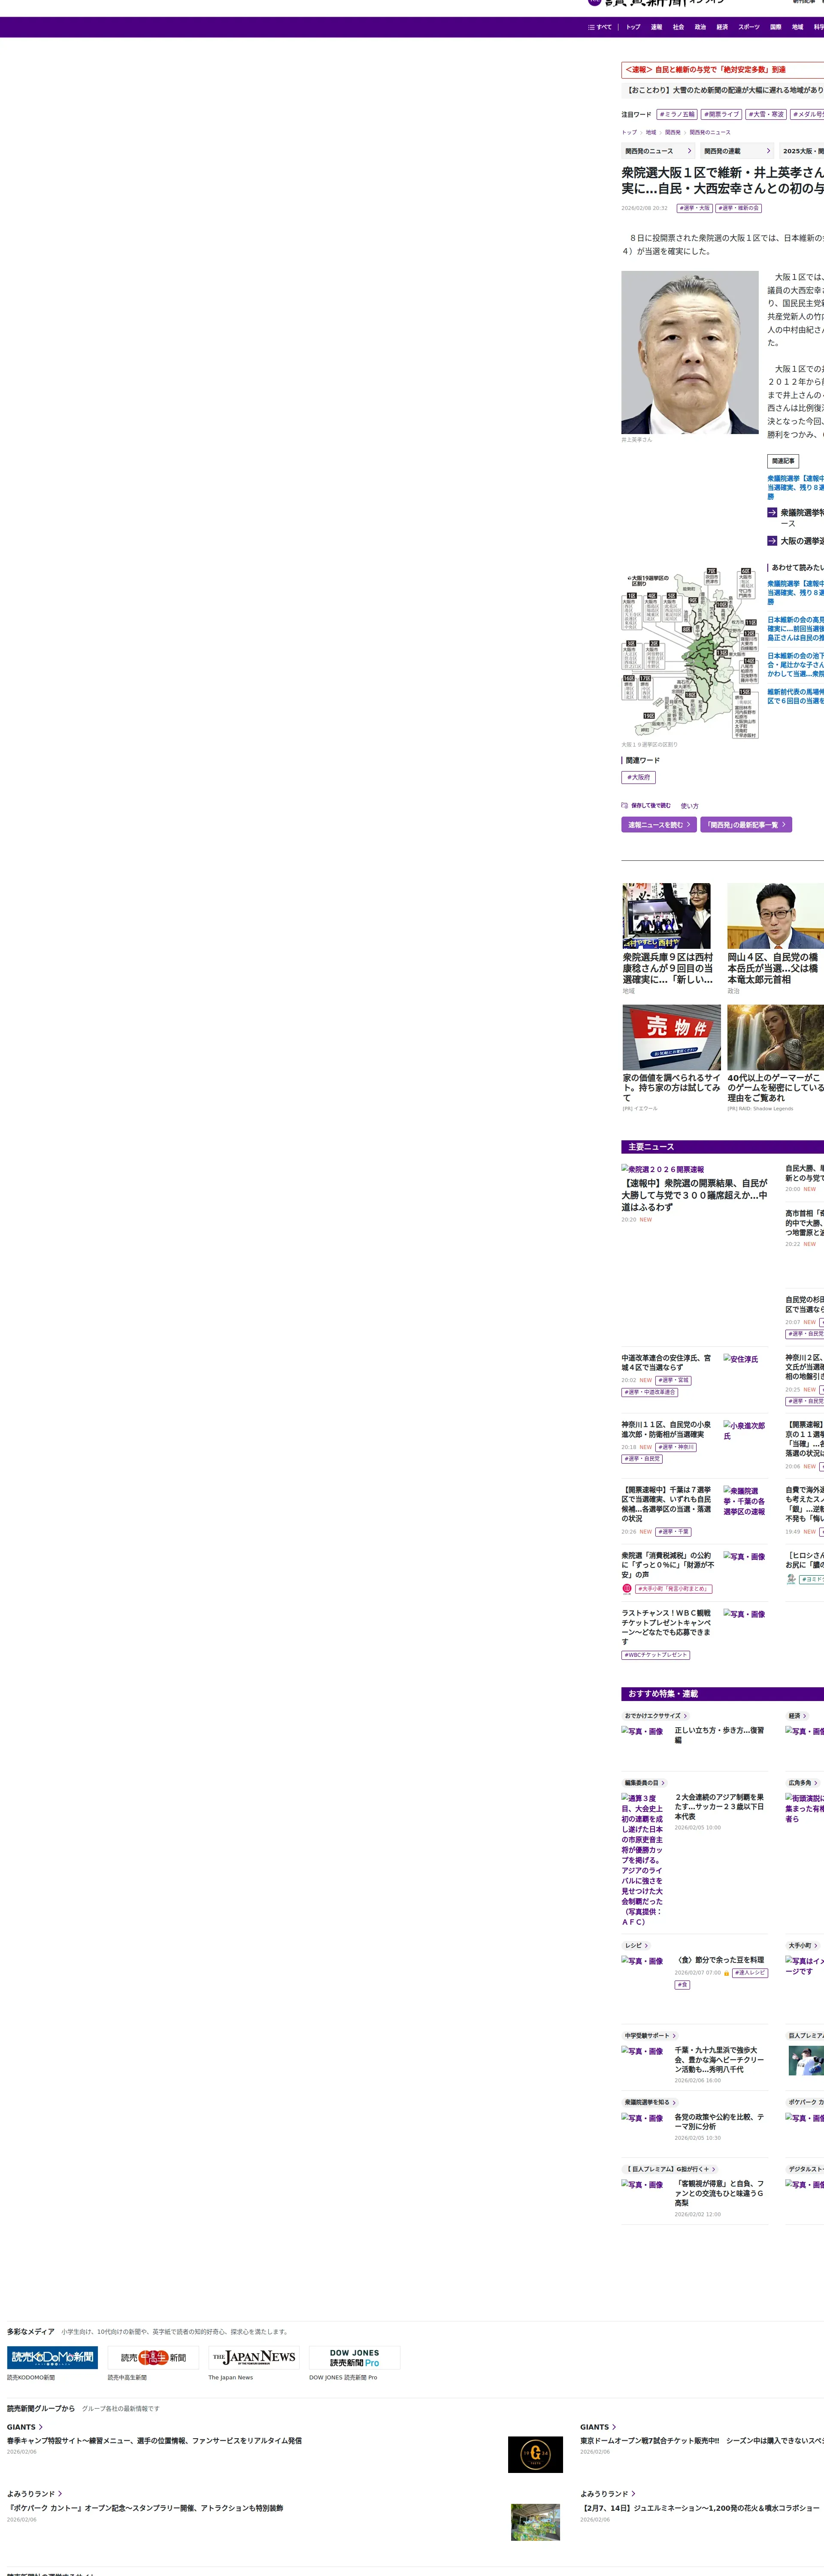Expand the 【巨人プレミアム】G戦士＋ category link
824x2576 pixels.
(670, 2170)
